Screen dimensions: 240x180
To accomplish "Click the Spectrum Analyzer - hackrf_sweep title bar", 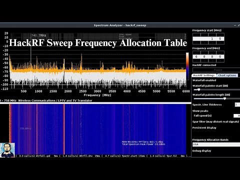I will tap(120, 25).
